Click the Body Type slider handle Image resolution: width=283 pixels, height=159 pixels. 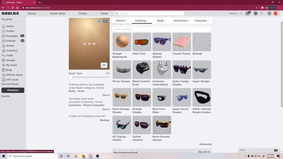(x=70, y=77)
